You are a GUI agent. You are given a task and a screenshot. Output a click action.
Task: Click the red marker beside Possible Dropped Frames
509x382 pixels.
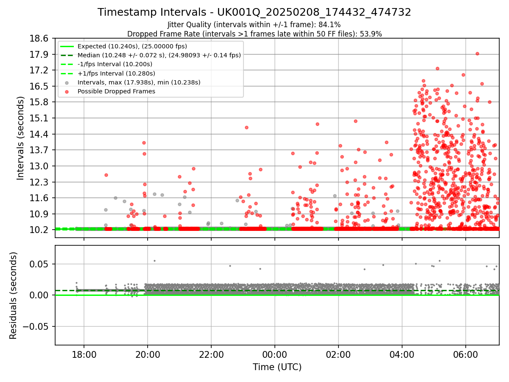[67, 91]
